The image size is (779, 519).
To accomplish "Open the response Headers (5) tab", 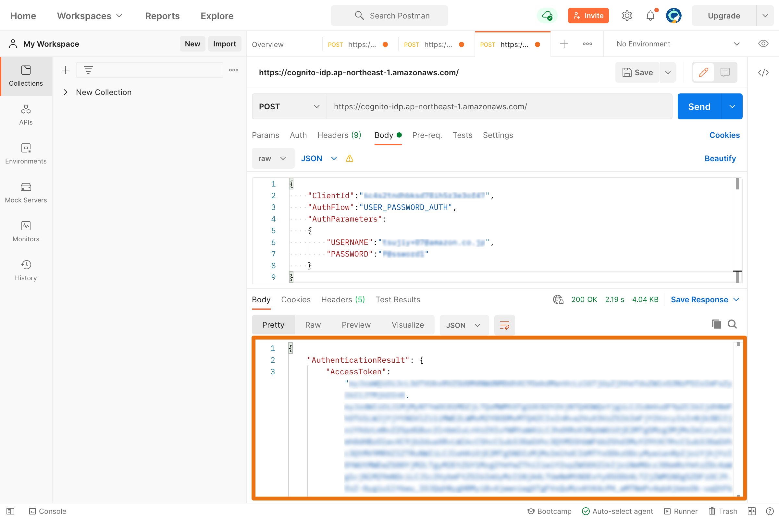I will click(343, 299).
